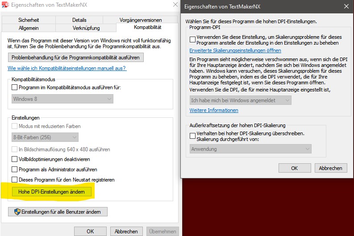Image resolution: width=354 pixels, height=236 pixels.
Task: Switch to the Details tab
Action: pyautogui.click(x=79, y=20)
